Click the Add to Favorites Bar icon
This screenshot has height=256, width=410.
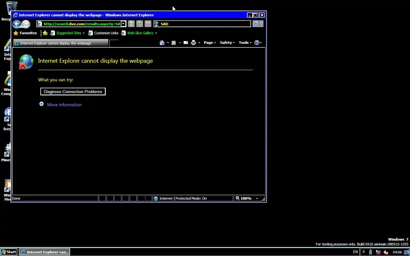click(45, 33)
